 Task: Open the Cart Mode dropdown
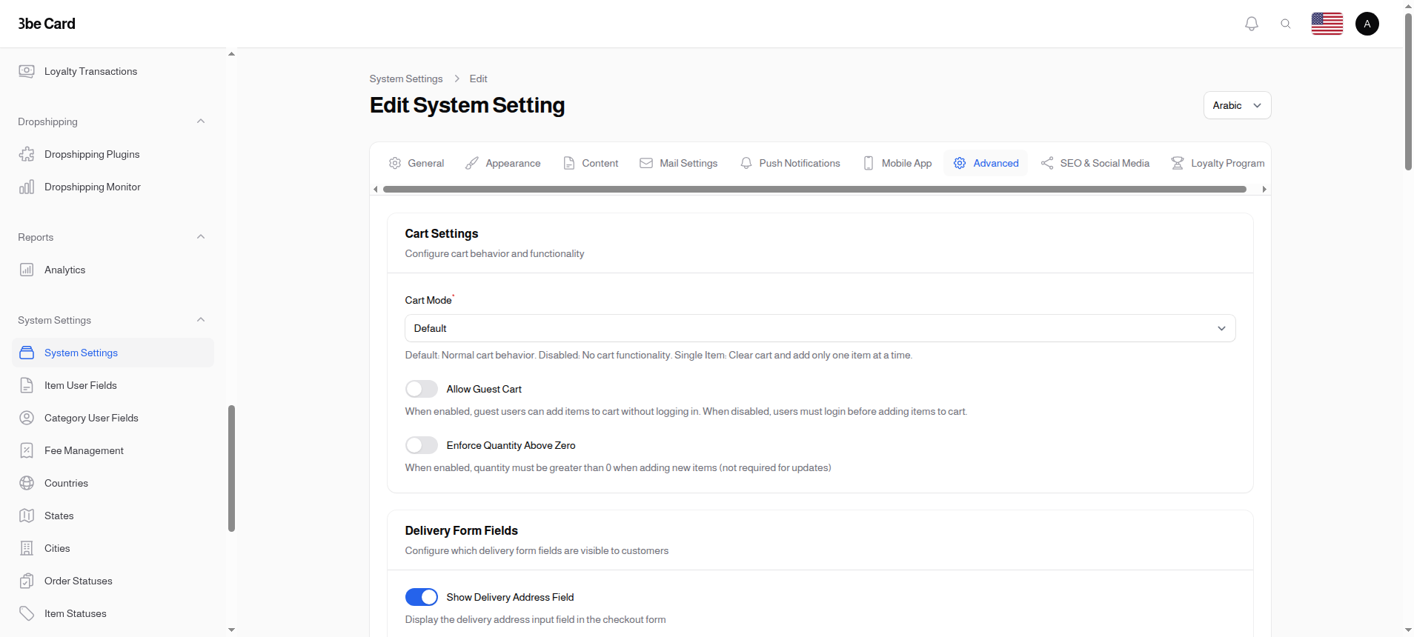pyautogui.click(x=820, y=328)
